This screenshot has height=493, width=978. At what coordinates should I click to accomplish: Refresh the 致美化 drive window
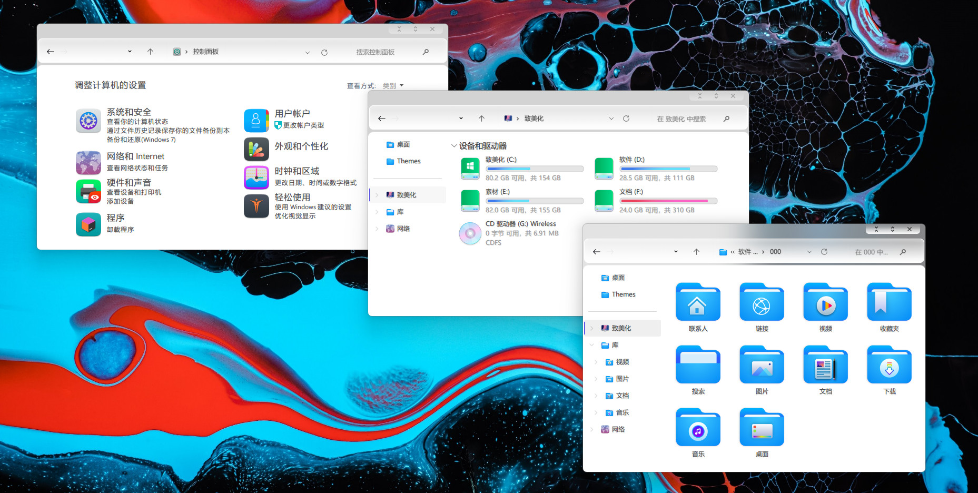point(626,118)
